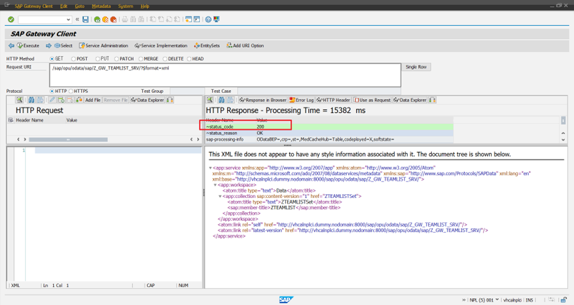Viewport: 574px width, 305px height.
Task: Click the Delete Row icon in HTTP Request toolbar
Action: click(70, 100)
